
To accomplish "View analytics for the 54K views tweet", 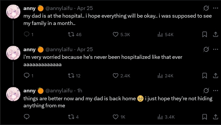I will click(x=160, y=35).
